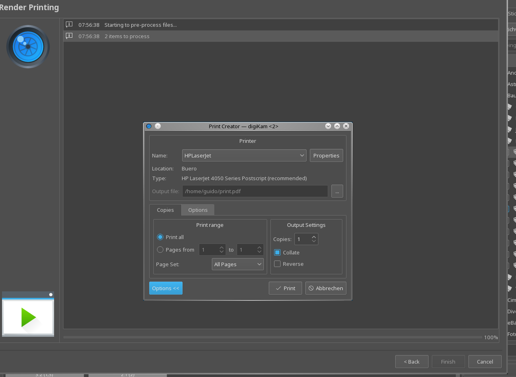Click the digiKam icon in Print Creator title bar
516x377 pixels.
pyautogui.click(x=149, y=126)
